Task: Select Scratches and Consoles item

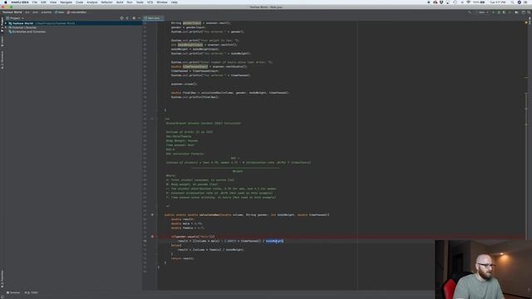Action: pos(29,32)
